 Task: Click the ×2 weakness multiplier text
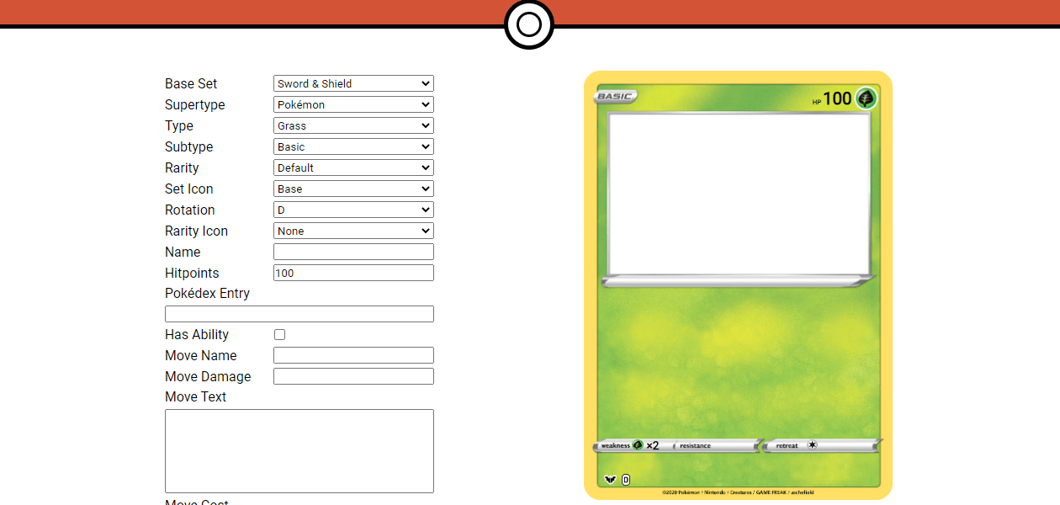tap(653, 445)
